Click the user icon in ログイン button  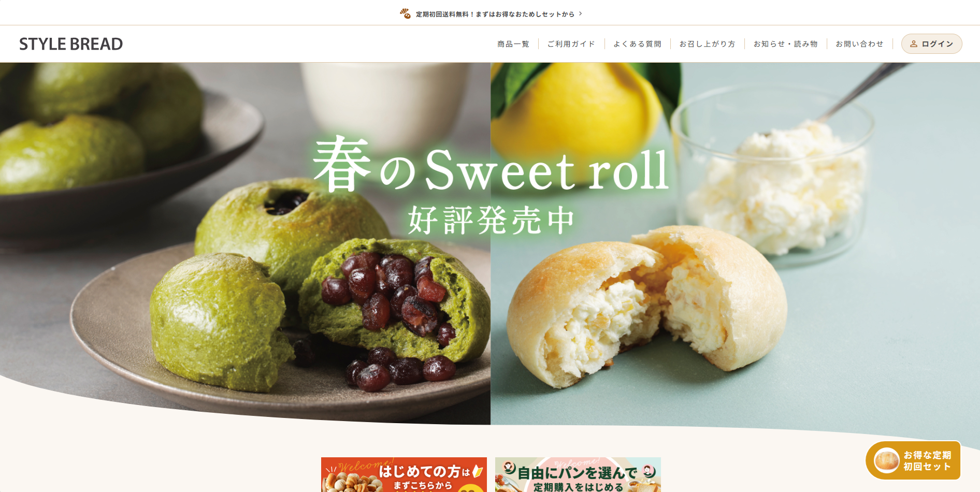[x=914, y=44]
